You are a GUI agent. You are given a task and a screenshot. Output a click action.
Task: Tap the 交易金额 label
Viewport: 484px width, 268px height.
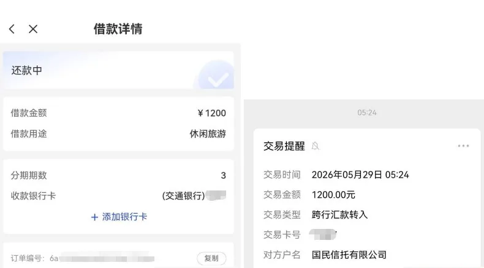[x=282, y=195]
